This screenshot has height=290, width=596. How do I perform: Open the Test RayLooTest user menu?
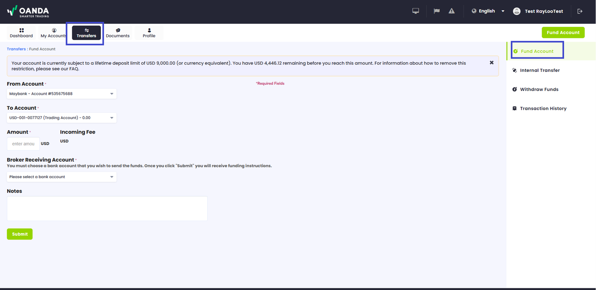pyautogui.click(x=538, y=11)
